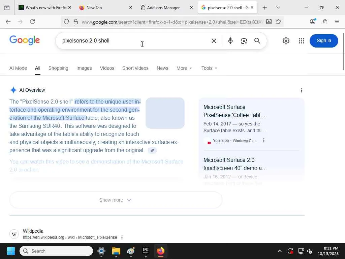The width and height of the screenshot is (345, 259).
Task: Open Wikipedia result three-dot menu
Action: (x=122, y=237)
